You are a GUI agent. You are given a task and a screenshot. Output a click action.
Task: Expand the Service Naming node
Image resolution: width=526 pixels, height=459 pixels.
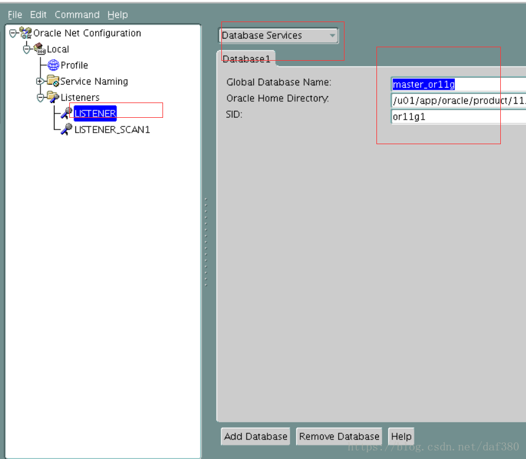coord(40,81)
